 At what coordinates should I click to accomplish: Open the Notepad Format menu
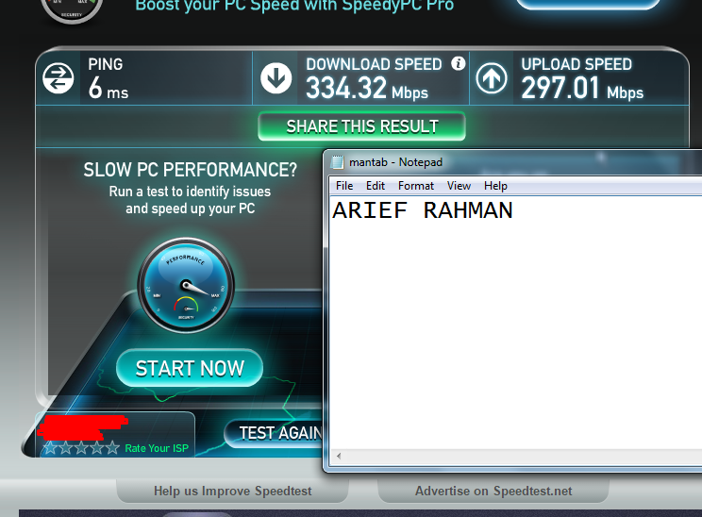point(416,186)
